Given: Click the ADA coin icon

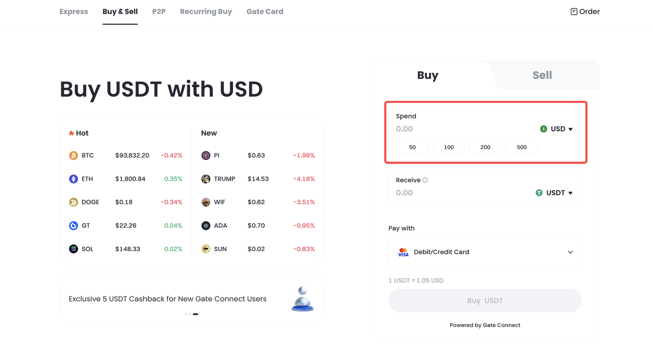Looking at the screenshot, I should (206, 226).
